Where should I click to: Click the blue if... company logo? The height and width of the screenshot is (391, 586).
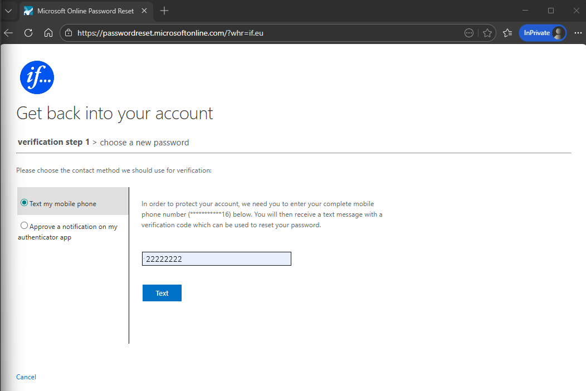[37, 77]
